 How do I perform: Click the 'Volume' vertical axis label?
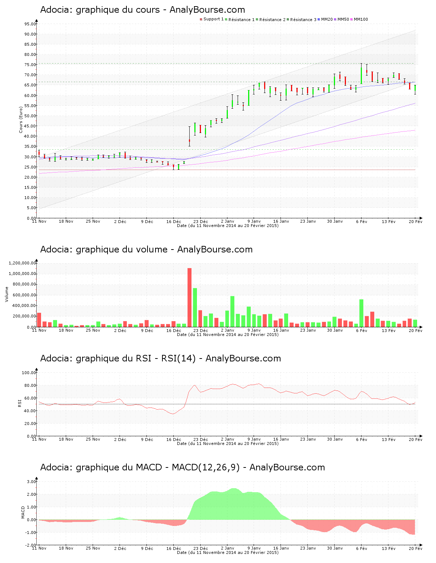coord(7,294)
